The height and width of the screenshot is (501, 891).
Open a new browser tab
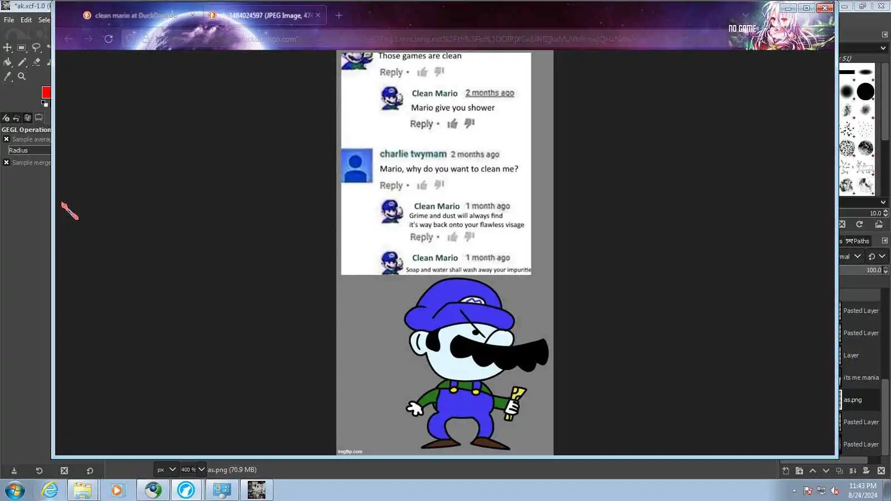click(339, 16)
